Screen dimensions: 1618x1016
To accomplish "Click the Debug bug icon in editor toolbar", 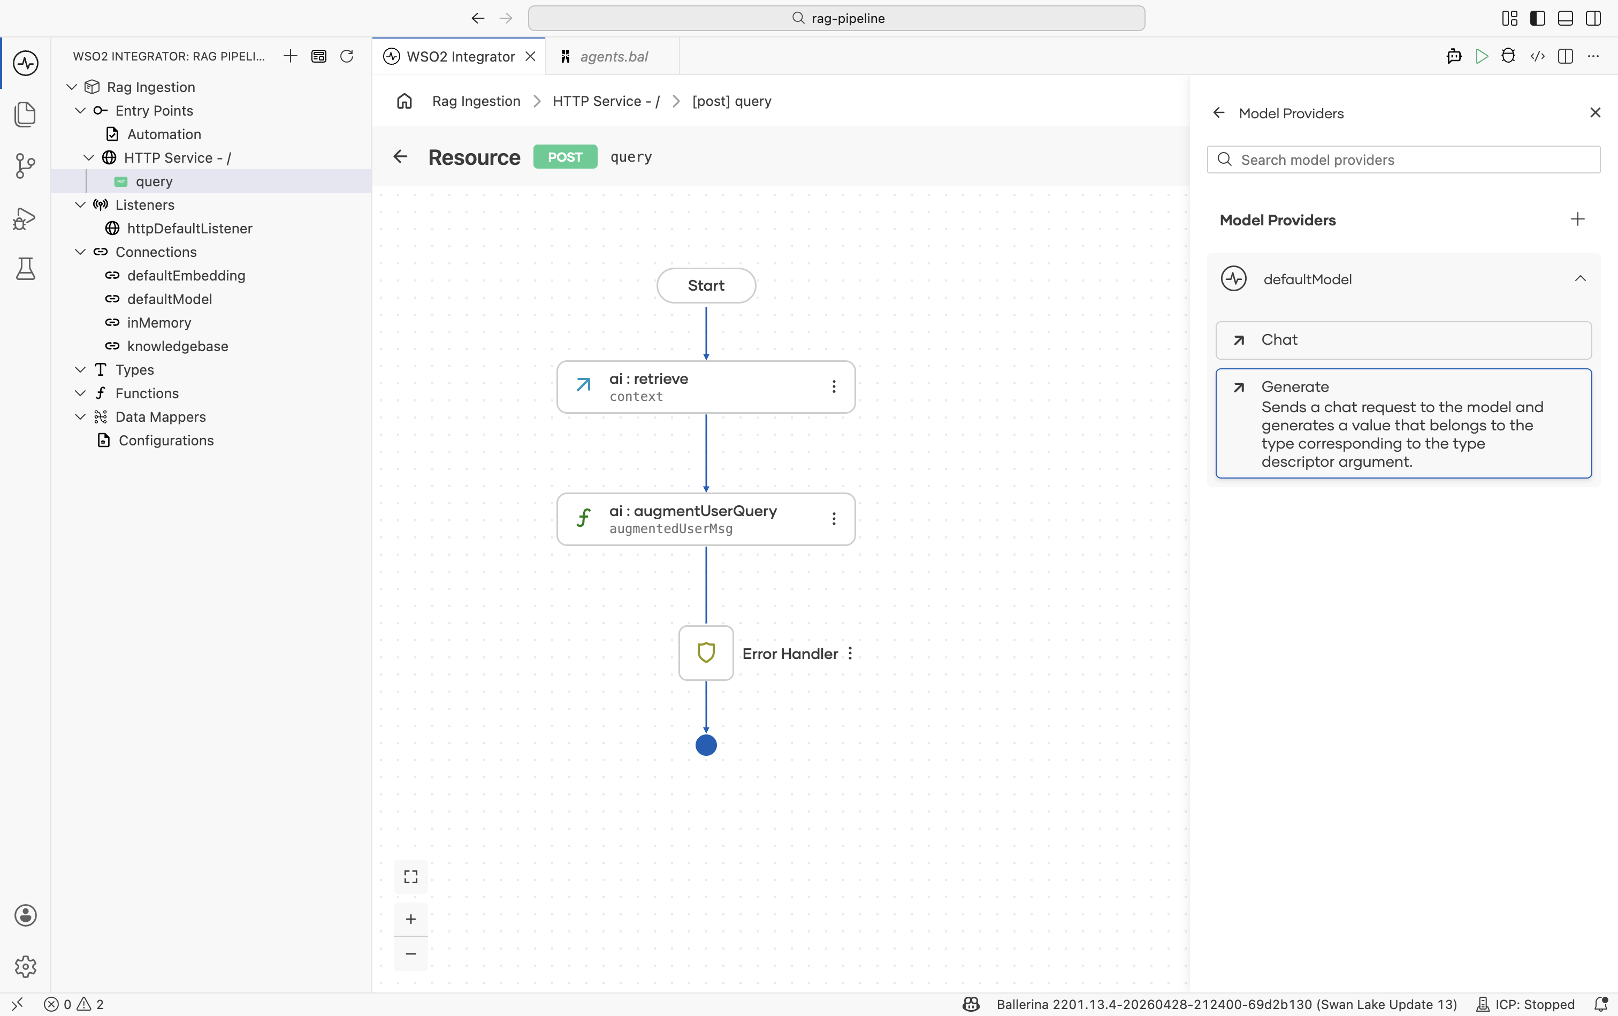I will 1508,56.
